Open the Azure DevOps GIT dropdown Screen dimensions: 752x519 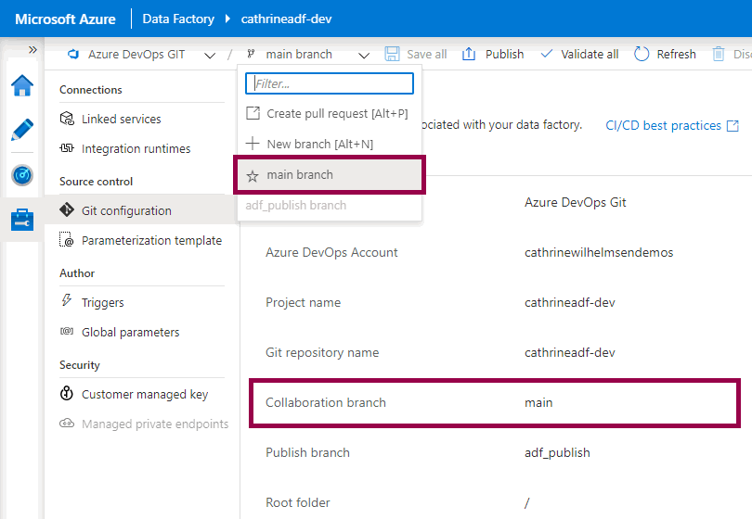coord(141,54)
